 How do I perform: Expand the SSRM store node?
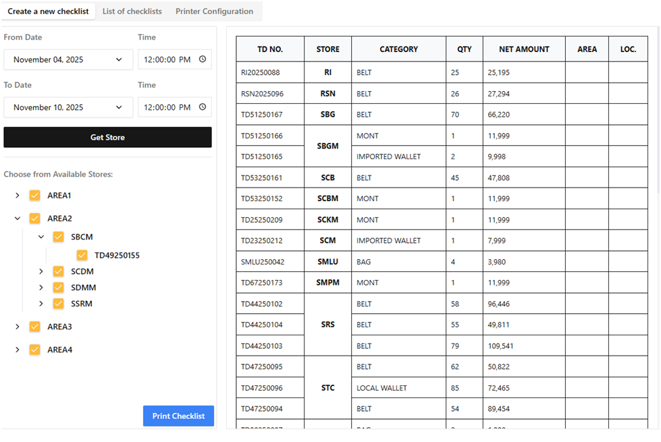tap(41, 304)
